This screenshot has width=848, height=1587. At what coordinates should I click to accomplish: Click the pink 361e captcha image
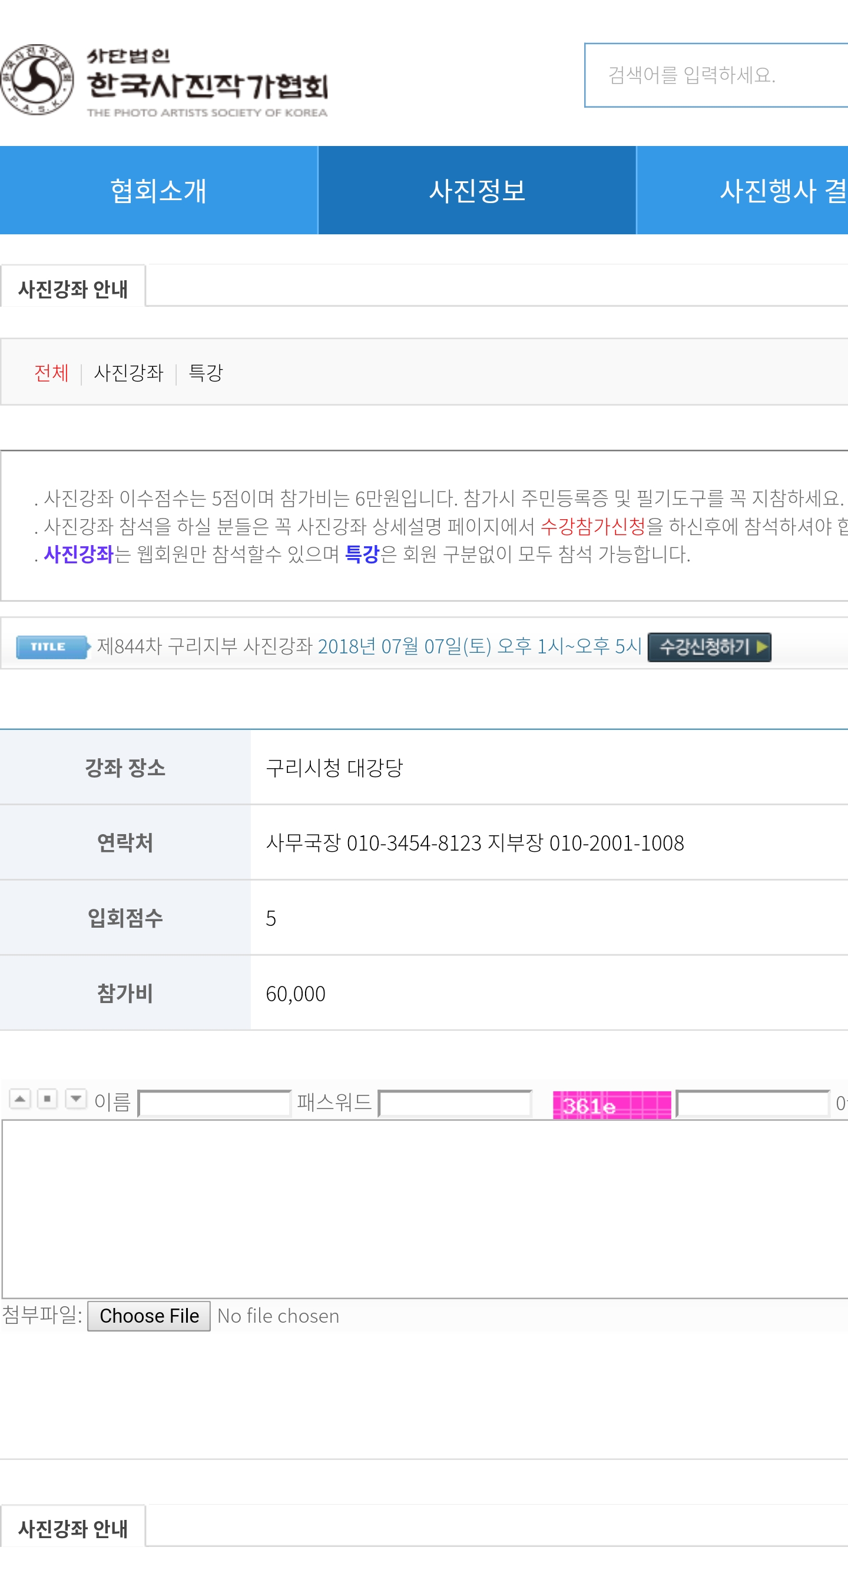(x=611, y=1105)
